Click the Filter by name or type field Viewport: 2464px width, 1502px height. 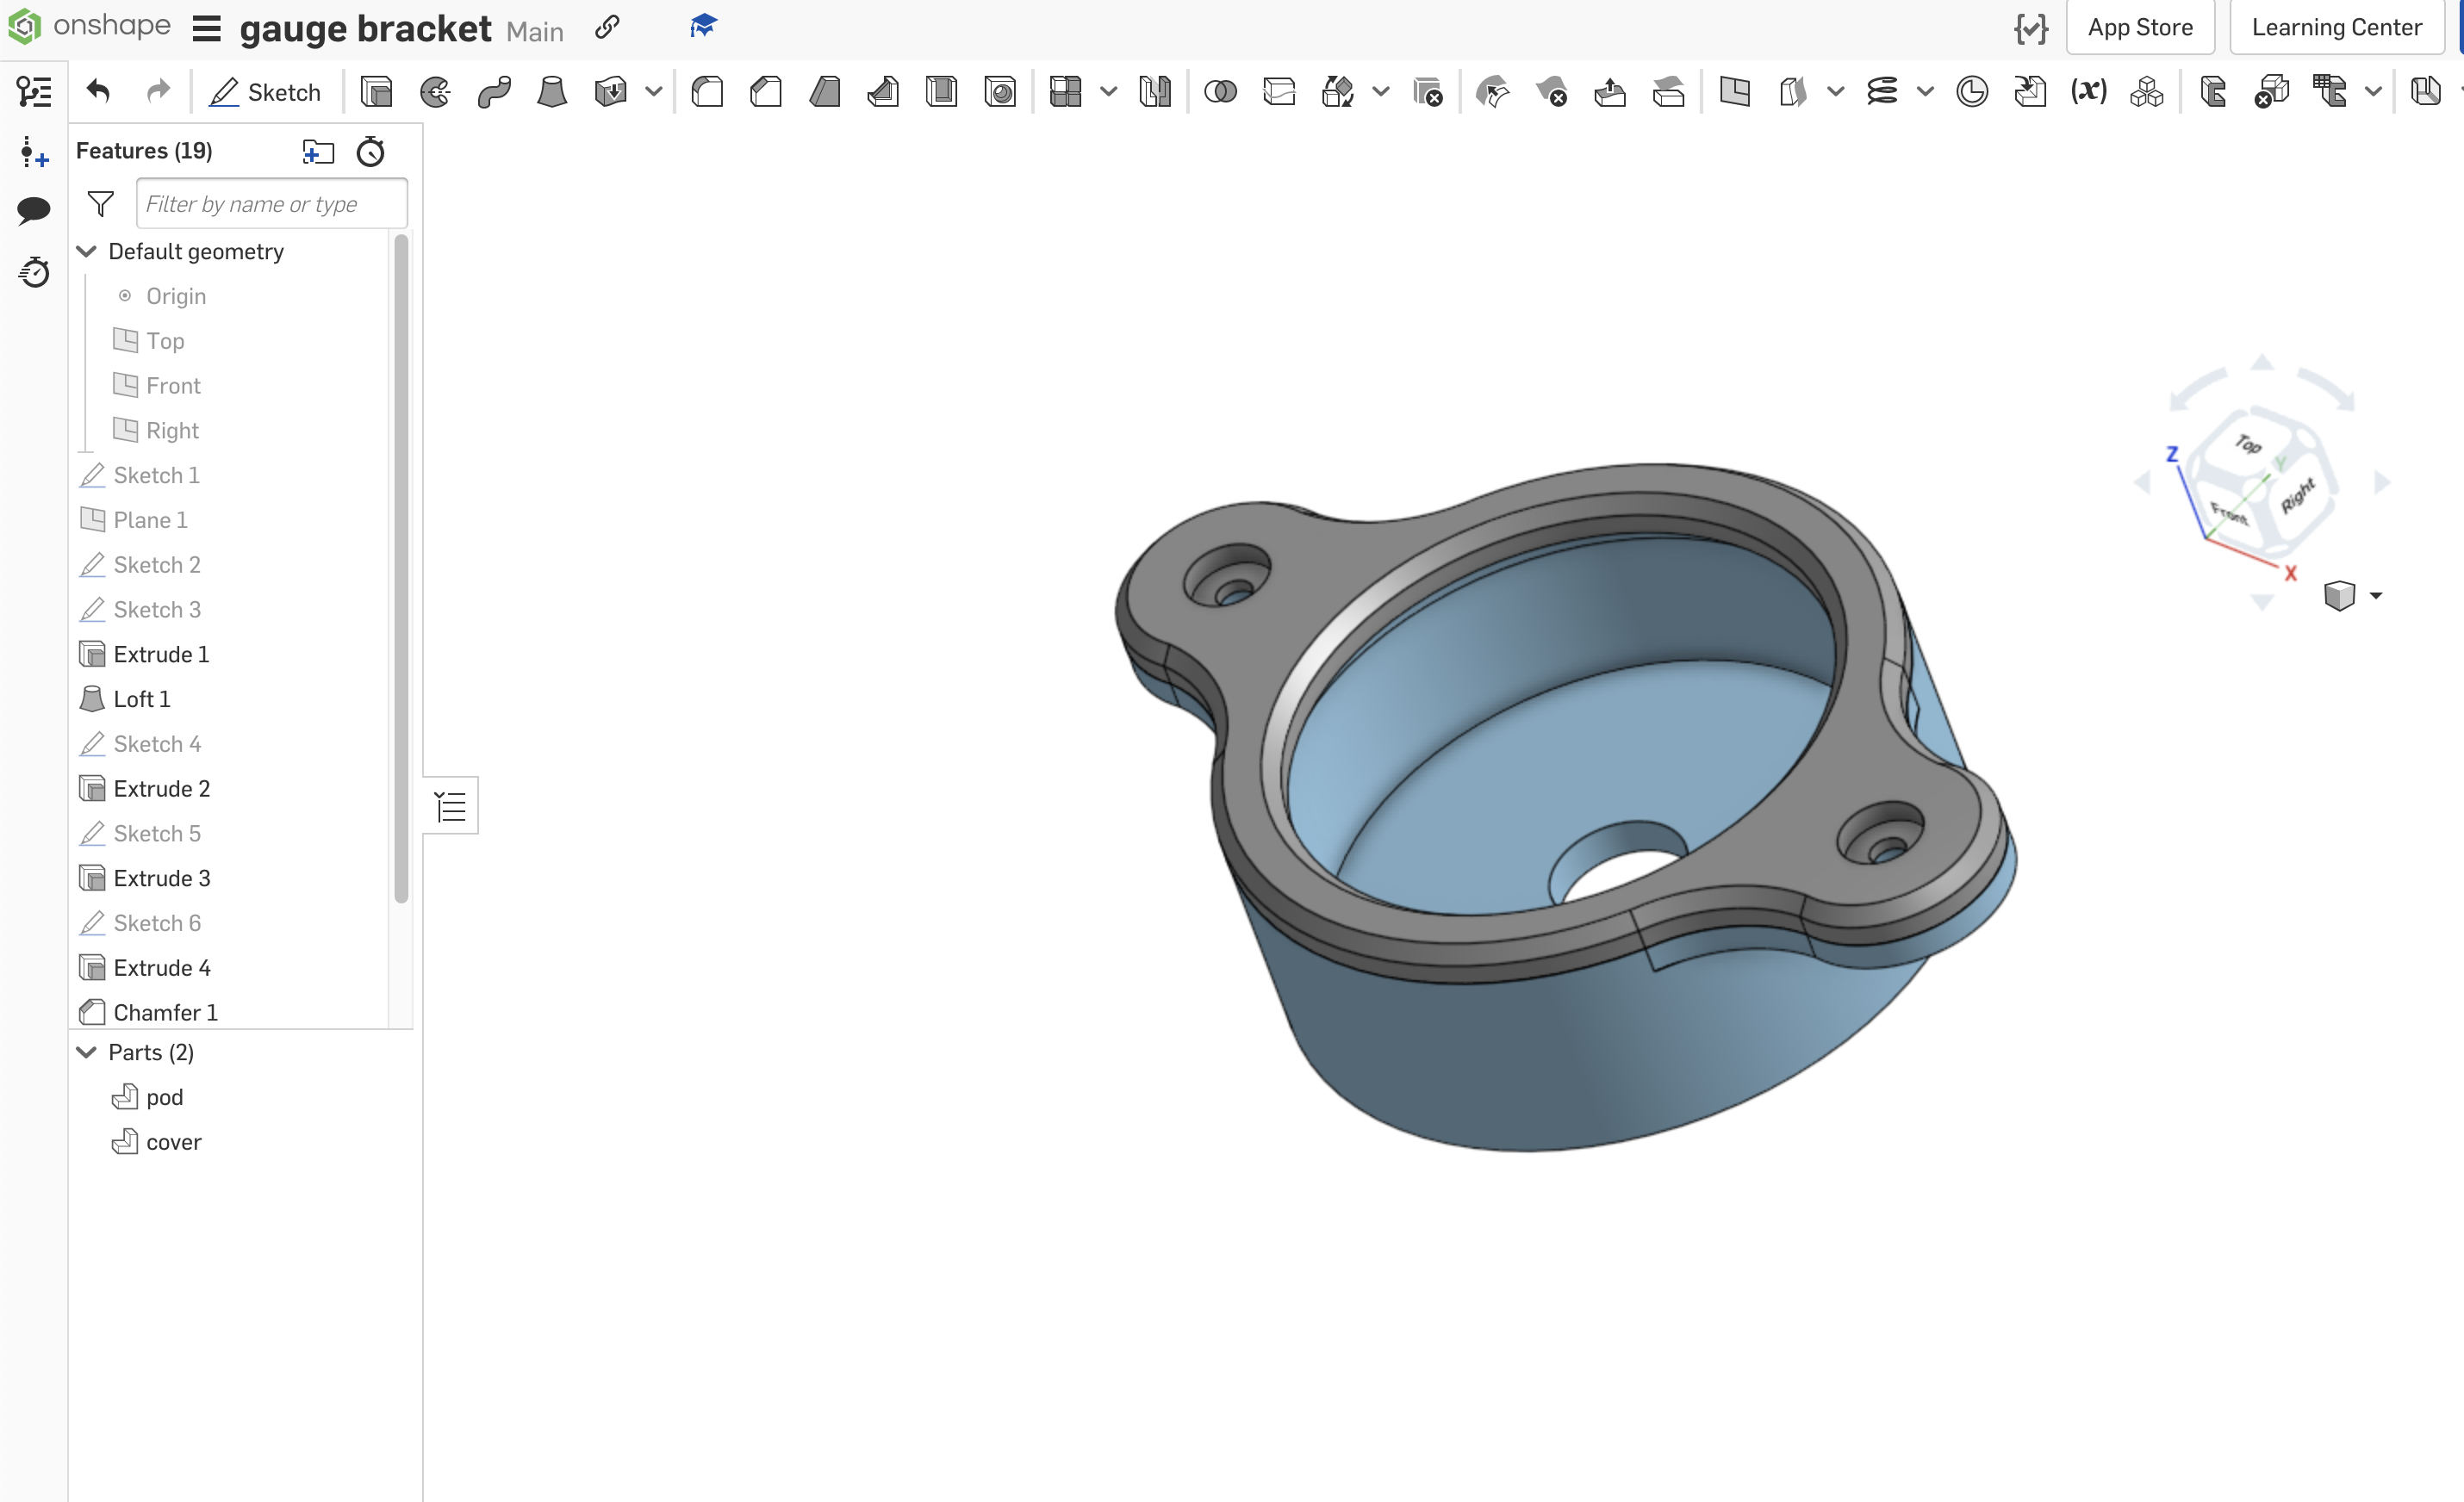point(271,203)
